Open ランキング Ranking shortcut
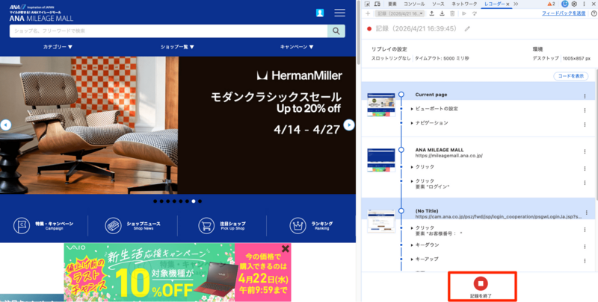The height and width of the screenshot is (302, 598). click(312, 225)
